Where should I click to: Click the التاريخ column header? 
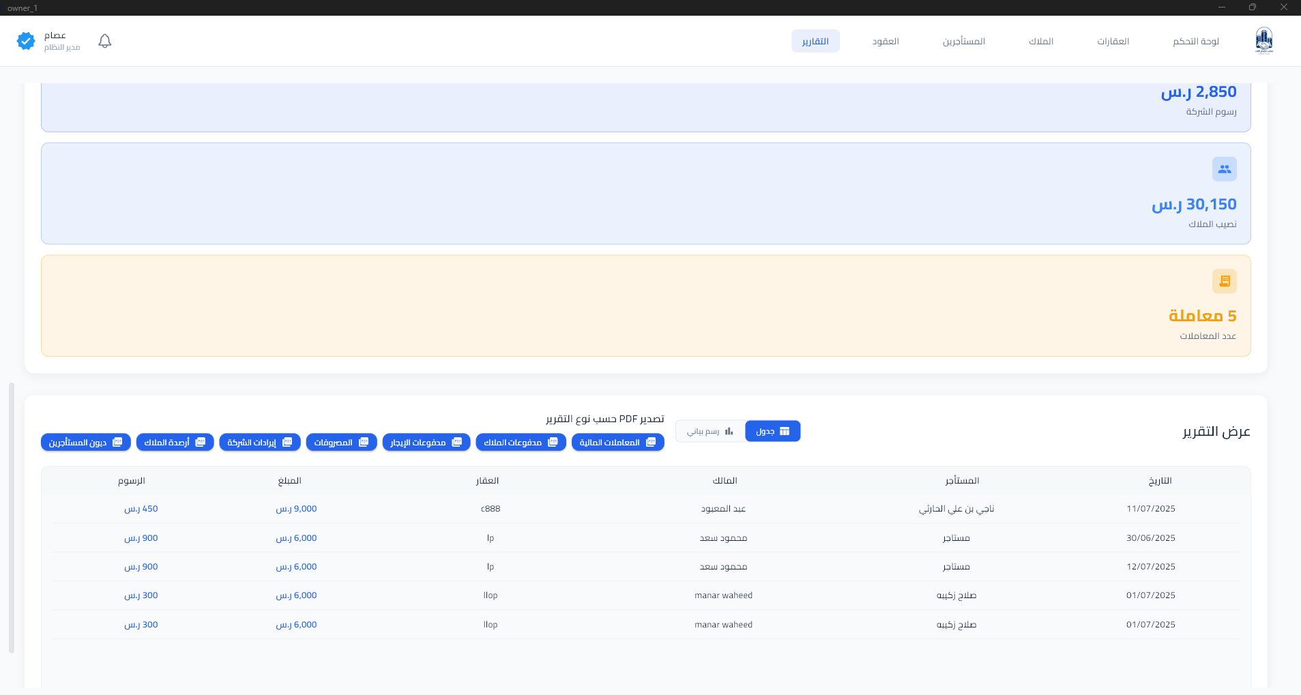(x=1160, y=480)
